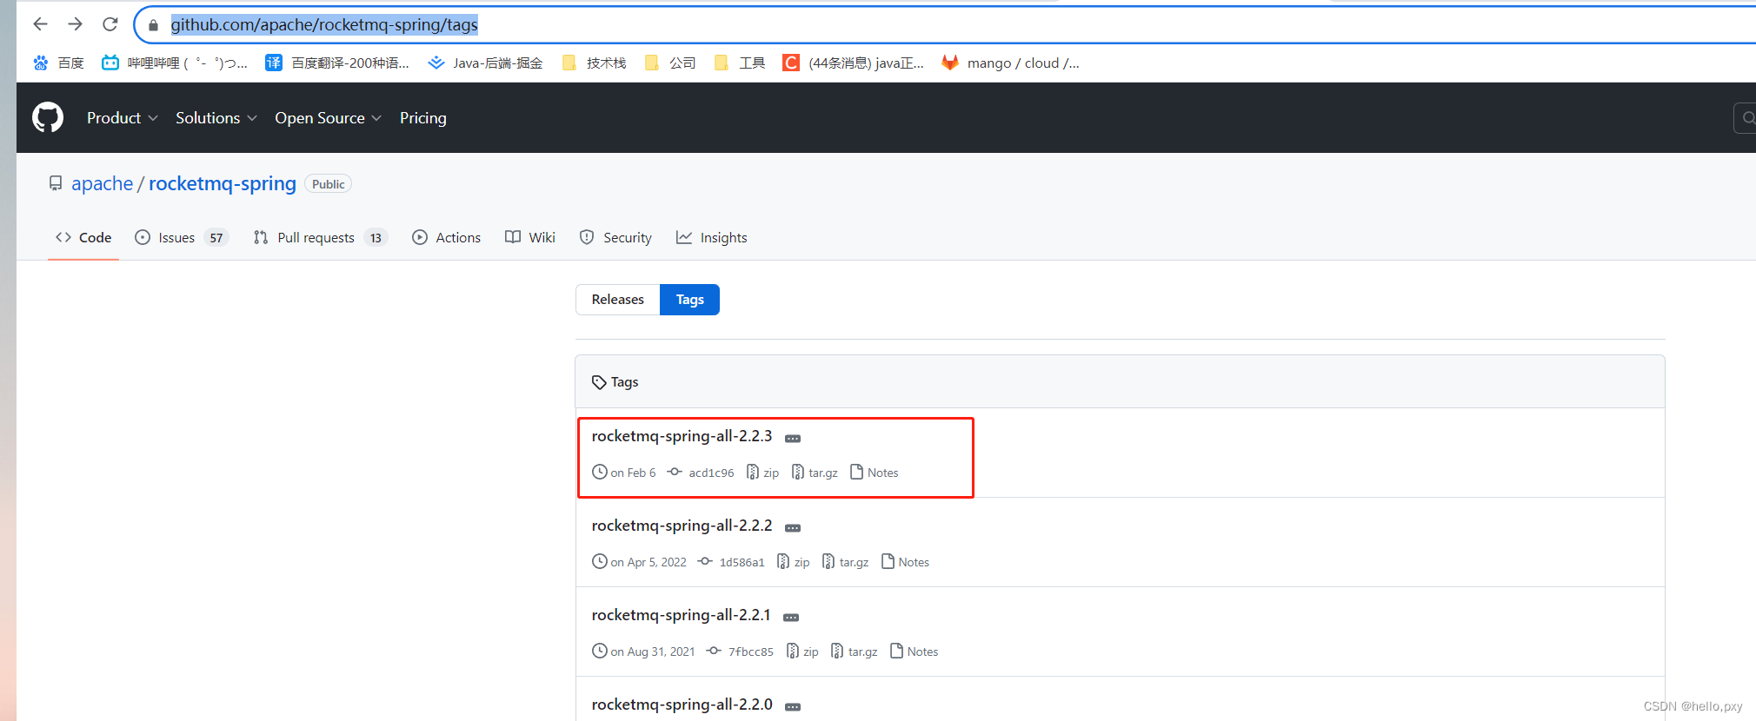The height and width of the screenshot is (721, 1756).
Task: Open the rocketmq-spring repository link
Action: click(223, 183)
